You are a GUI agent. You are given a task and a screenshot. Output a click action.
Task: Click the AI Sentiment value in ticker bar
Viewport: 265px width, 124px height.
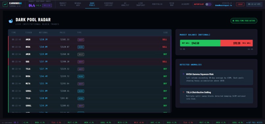point(16,123)
